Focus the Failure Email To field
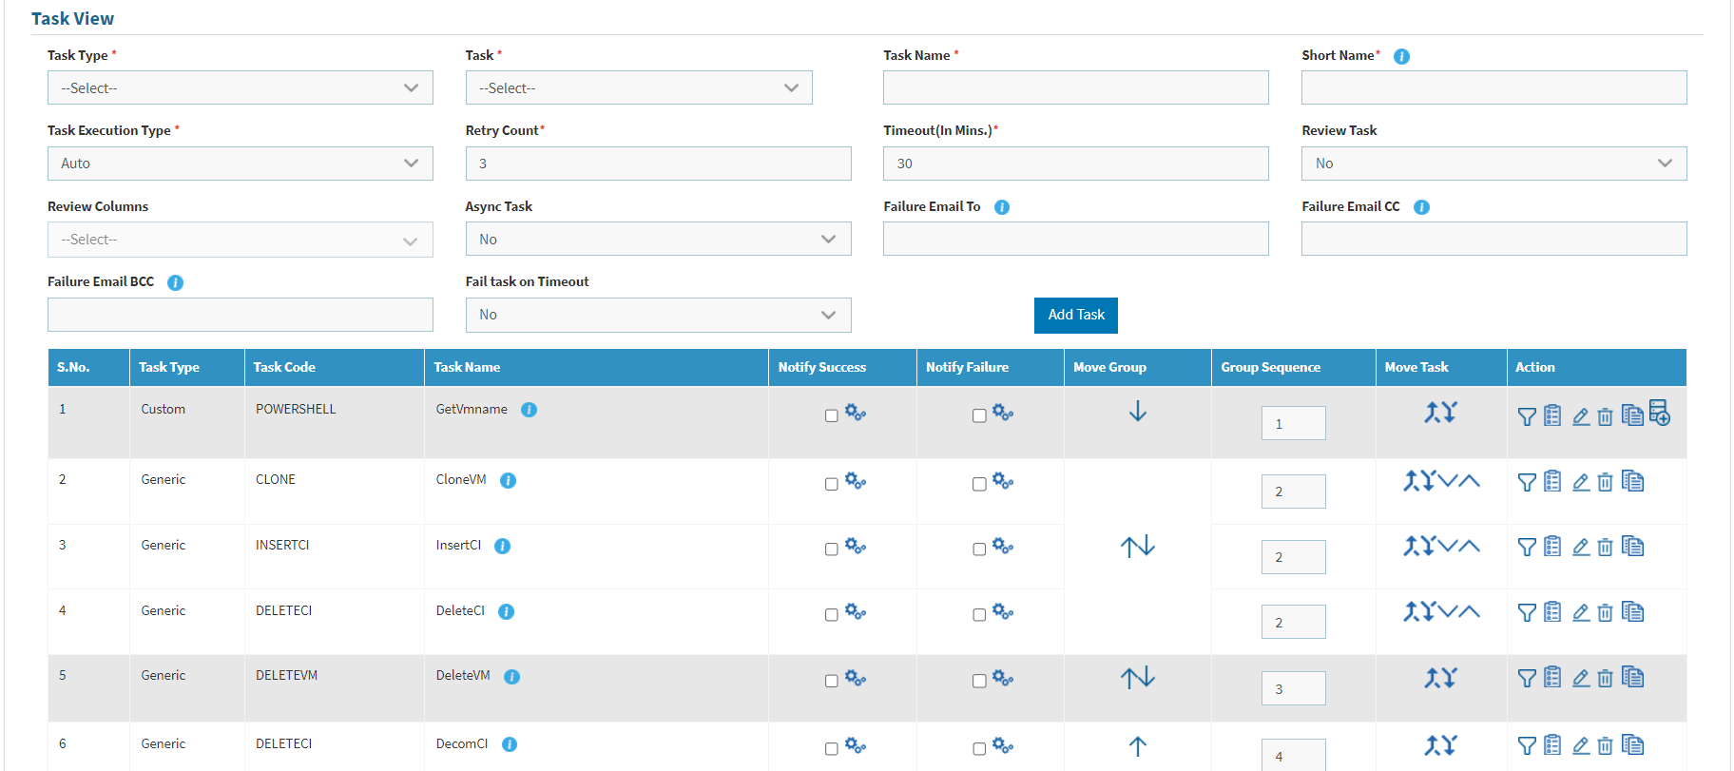Image resolution: width=1734 pixels, height=771 pixels. point(1076,239)
